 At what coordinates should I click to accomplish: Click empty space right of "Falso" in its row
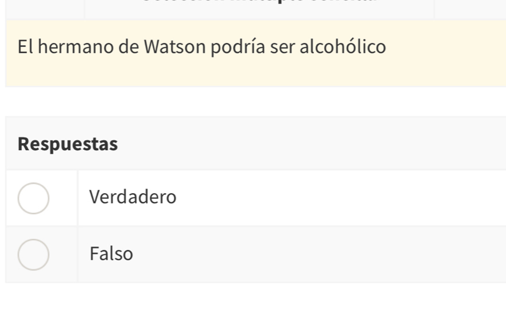click(x=344, y=254)
